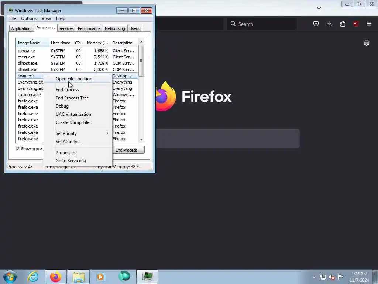Sort by CPU column header
This screenshot has height=284, width=378.
click(x=79, y=43)
